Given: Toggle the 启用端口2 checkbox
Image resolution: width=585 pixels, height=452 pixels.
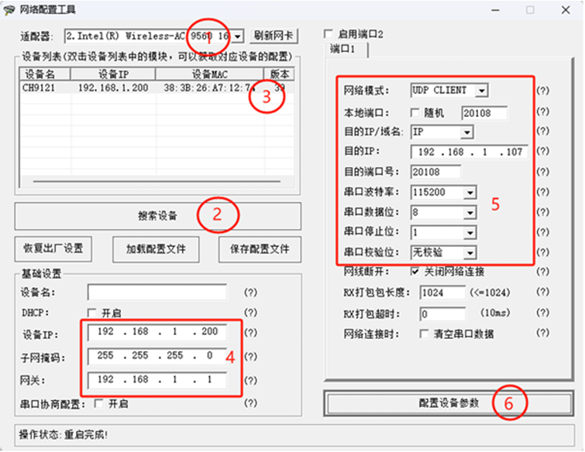Looking at the screenshot, I should click(329, 35).
